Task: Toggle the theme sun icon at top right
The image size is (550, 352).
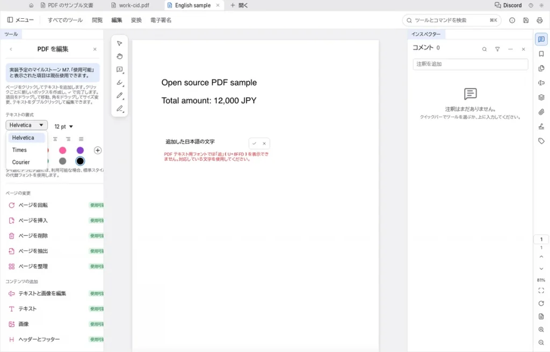Action: click(x=541, y=5)
